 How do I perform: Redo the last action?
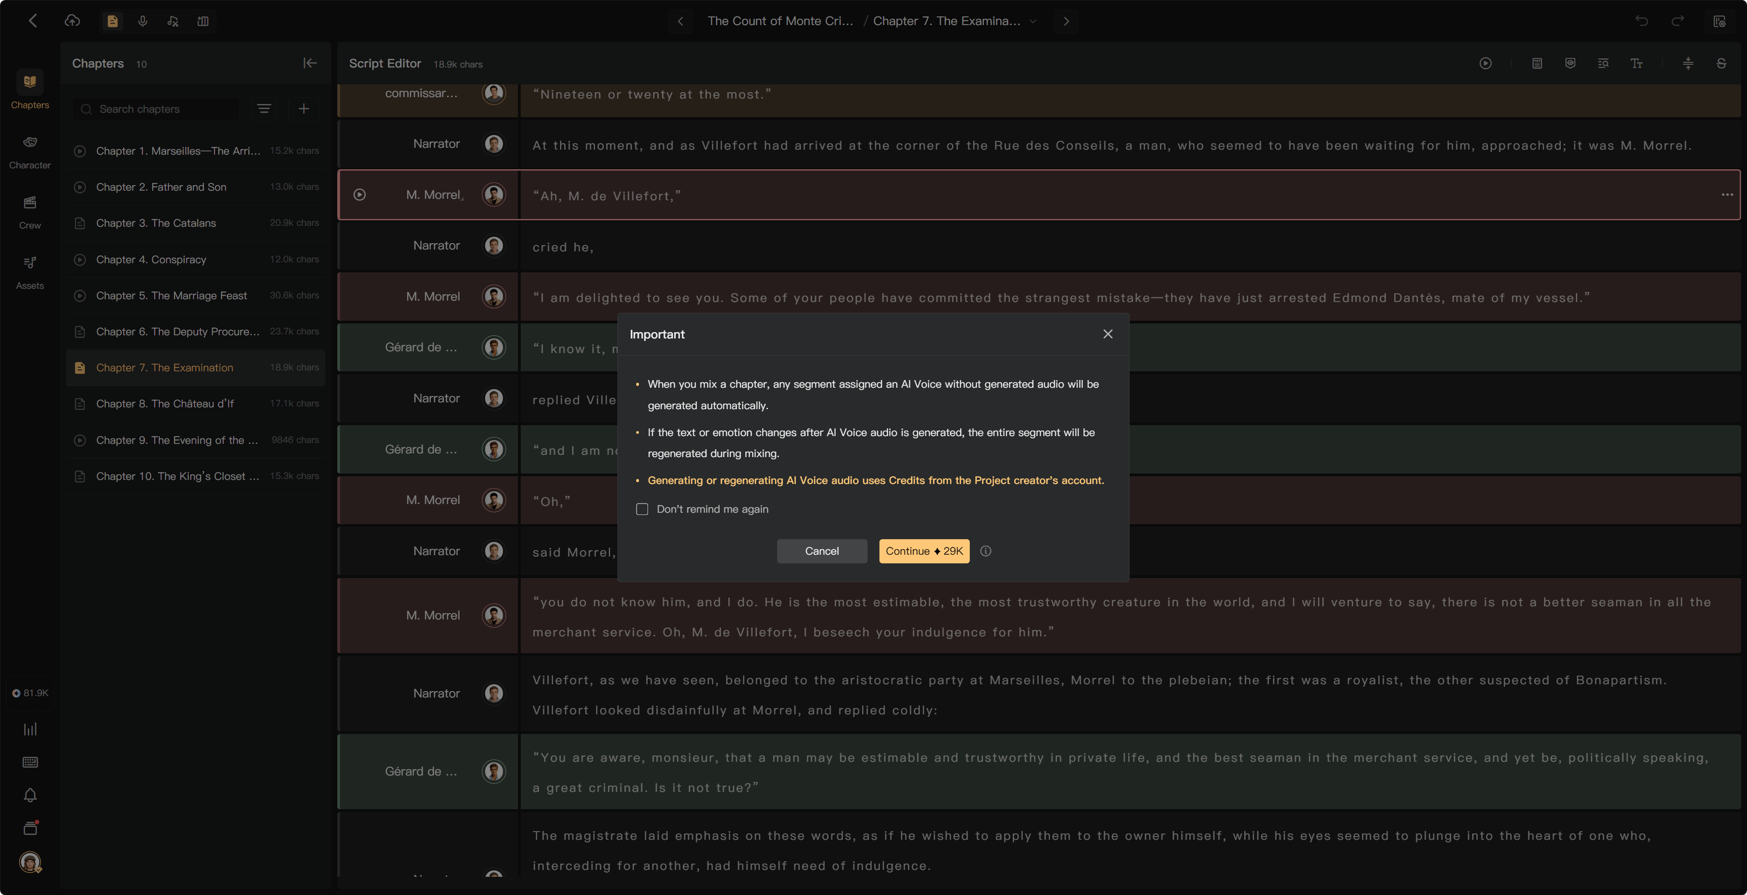coord(1677,21)
